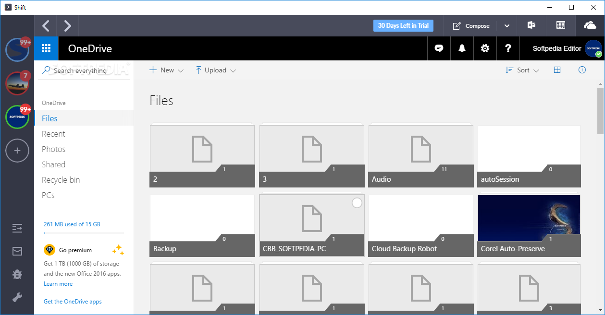
Task: Open the wrench settings icon
Action: 17,297
